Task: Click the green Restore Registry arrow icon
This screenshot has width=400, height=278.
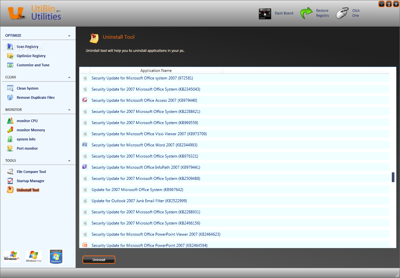Action: [x=306, y=13]
